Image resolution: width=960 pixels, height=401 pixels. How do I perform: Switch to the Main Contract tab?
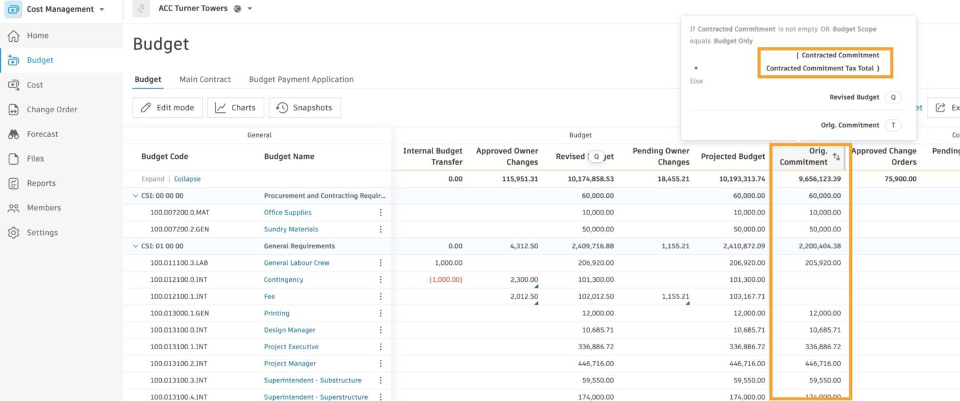tap(205, 79)
